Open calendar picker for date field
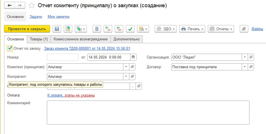This screenshot has width=266, height=134. [133, 57]
